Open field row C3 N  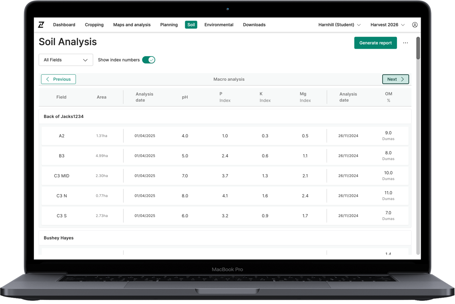[225, 196]
